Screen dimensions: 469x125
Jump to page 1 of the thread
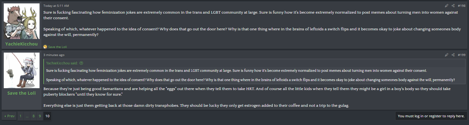(21, 116)
